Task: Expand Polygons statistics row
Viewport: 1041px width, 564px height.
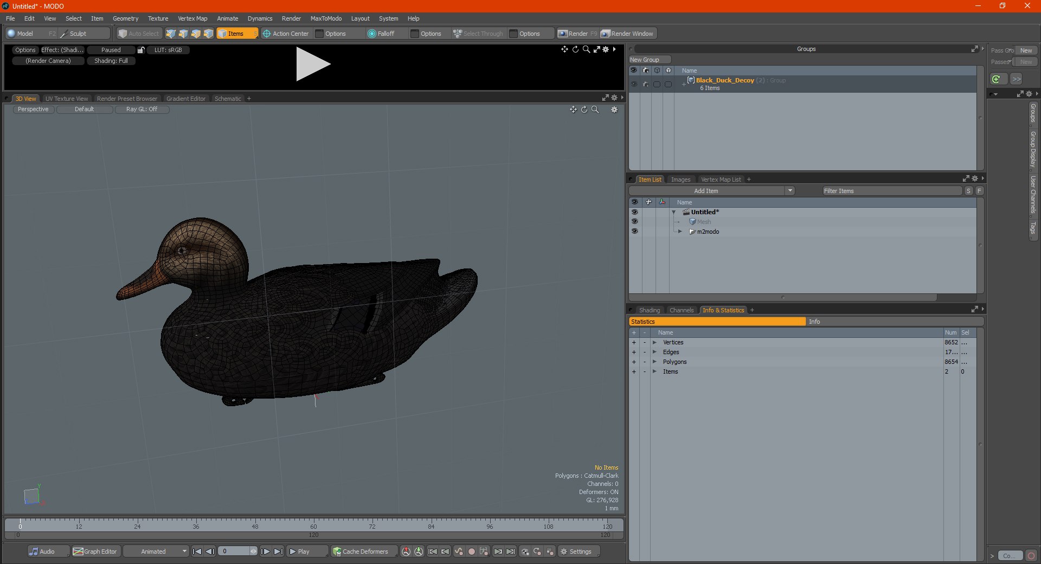Action: click(x=654, y=362)
